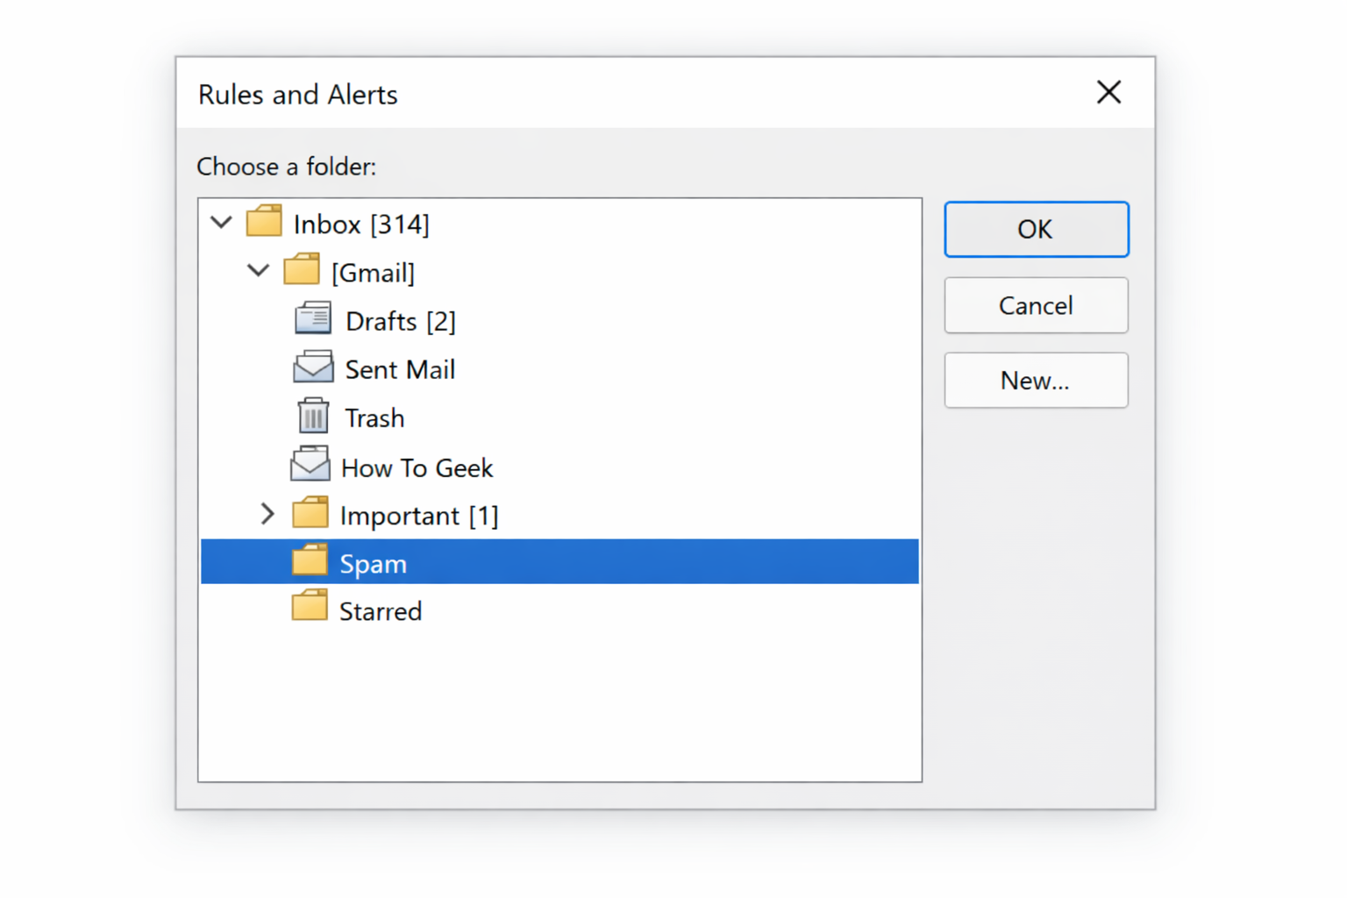This screenshot has height=898, width=1347.
Task: Click the Important folder icon
Action: click(x=310, y=513)
